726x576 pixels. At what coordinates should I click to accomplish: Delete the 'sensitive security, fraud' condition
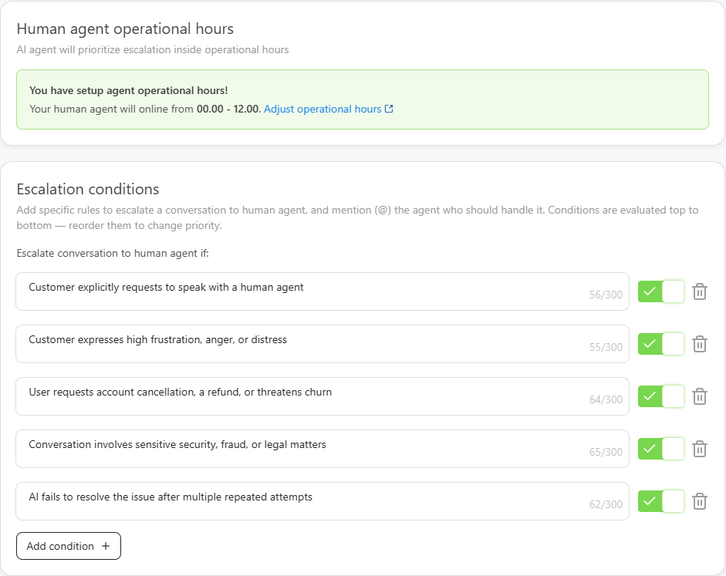point(699,449)
